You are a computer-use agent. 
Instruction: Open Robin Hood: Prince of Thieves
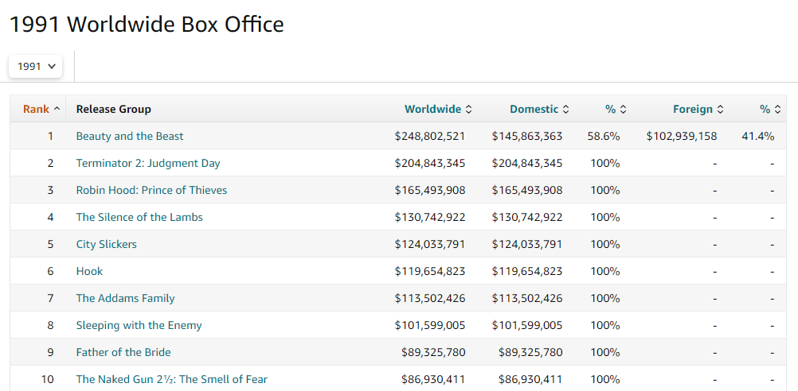tap(151, 190)
